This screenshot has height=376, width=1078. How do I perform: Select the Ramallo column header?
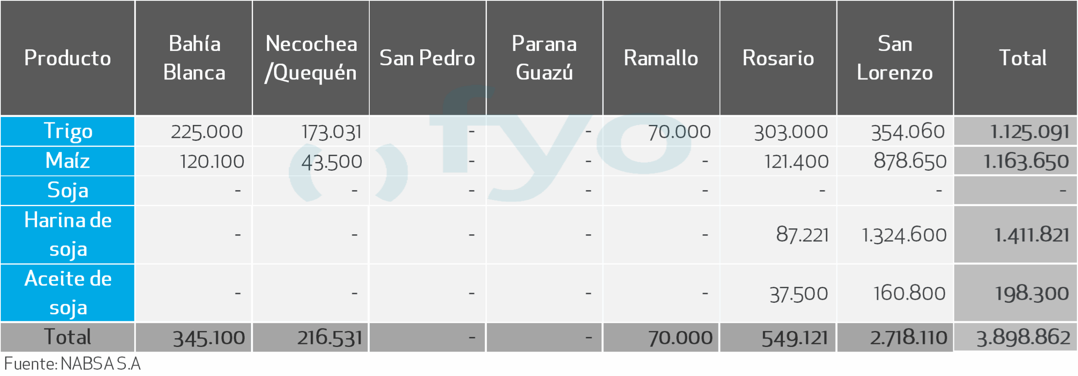pos(661,58)
